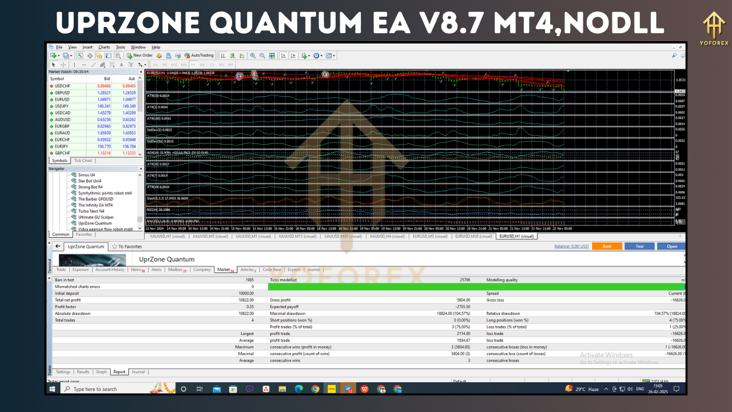Switch to the Graph tab in the tester

[101, 372]
